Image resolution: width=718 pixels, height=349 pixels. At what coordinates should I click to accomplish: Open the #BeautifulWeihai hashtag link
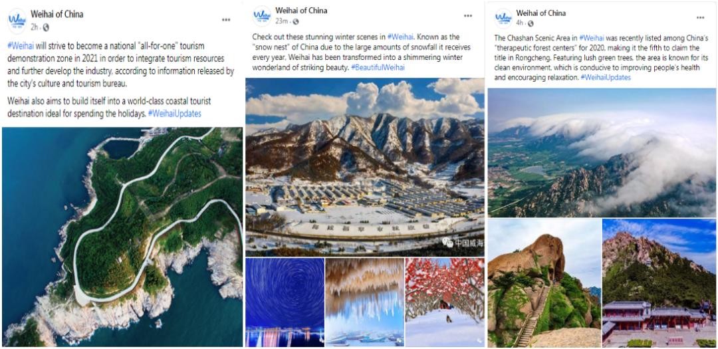[378, 67]
